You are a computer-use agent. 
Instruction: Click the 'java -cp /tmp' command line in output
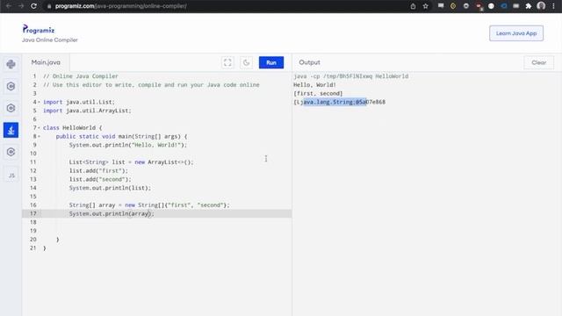point(351,76)
